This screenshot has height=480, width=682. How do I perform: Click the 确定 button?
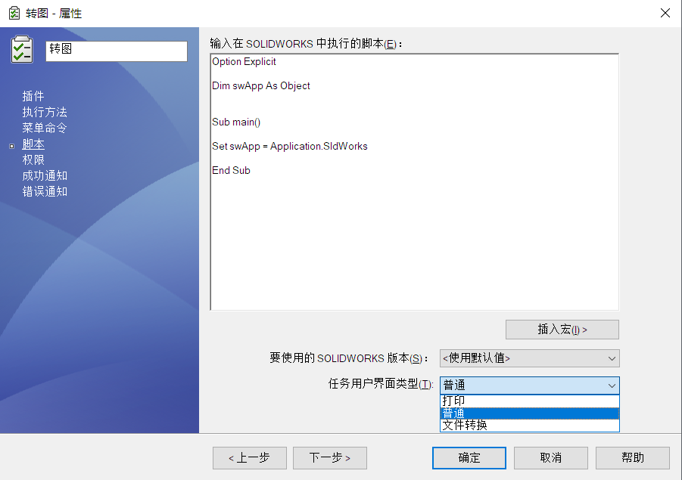[x=469, y=458]
